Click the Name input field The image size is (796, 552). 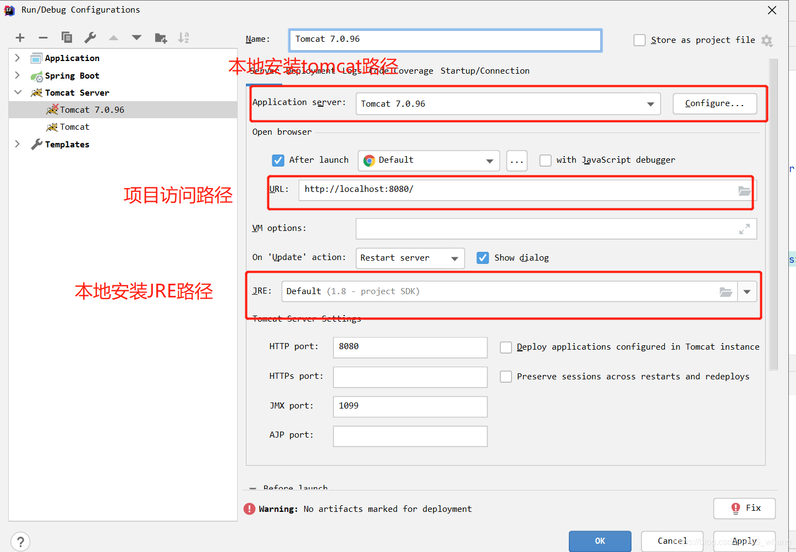tap(445, 40)
